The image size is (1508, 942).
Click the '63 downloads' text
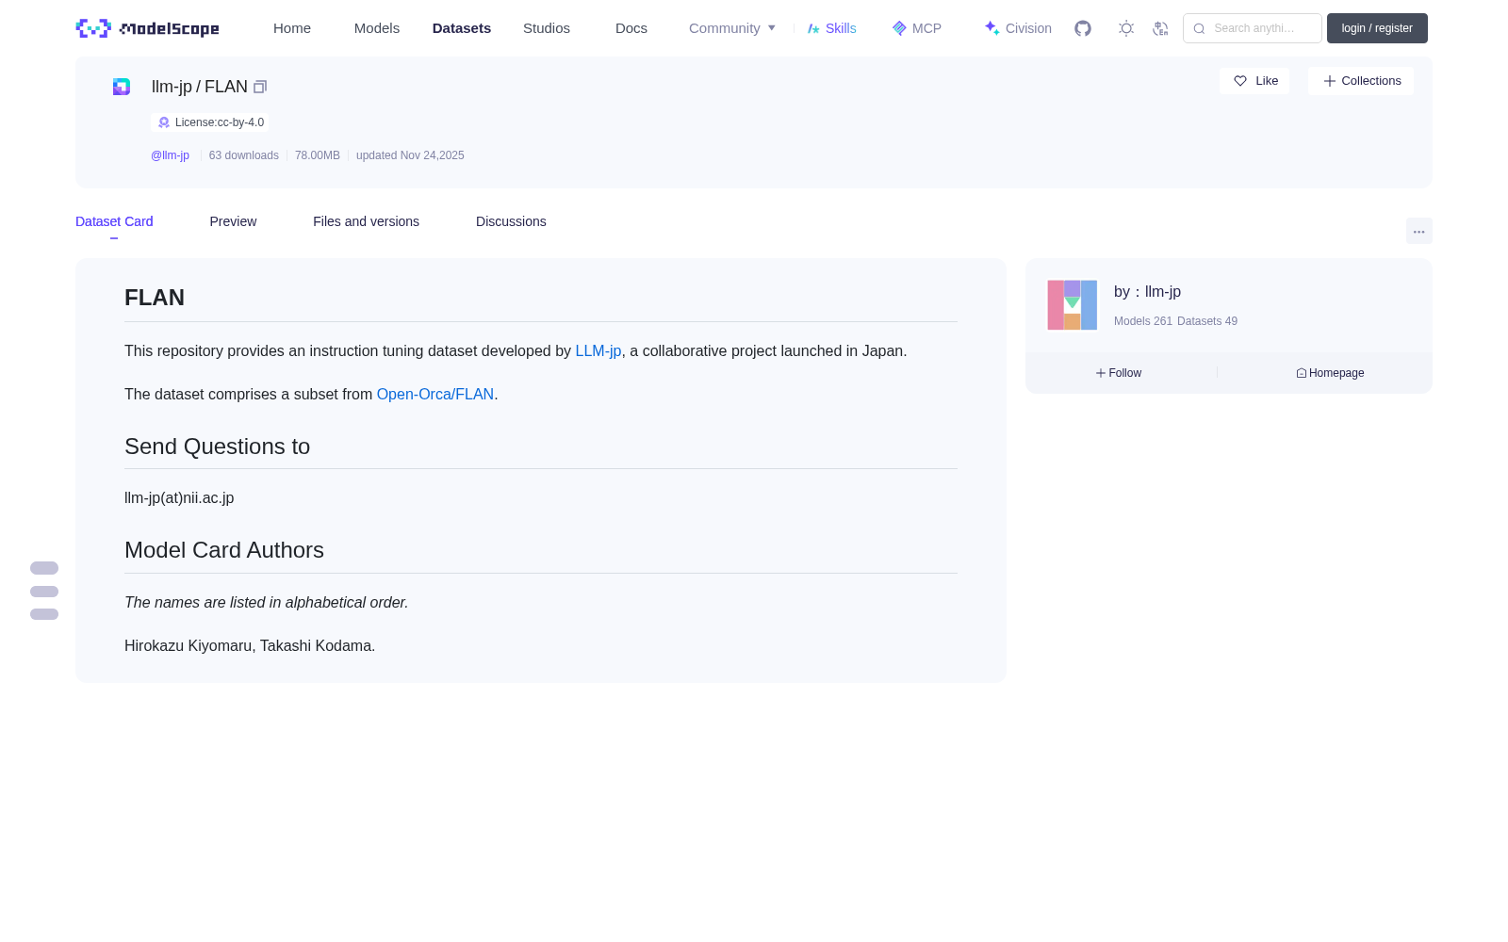244,155
